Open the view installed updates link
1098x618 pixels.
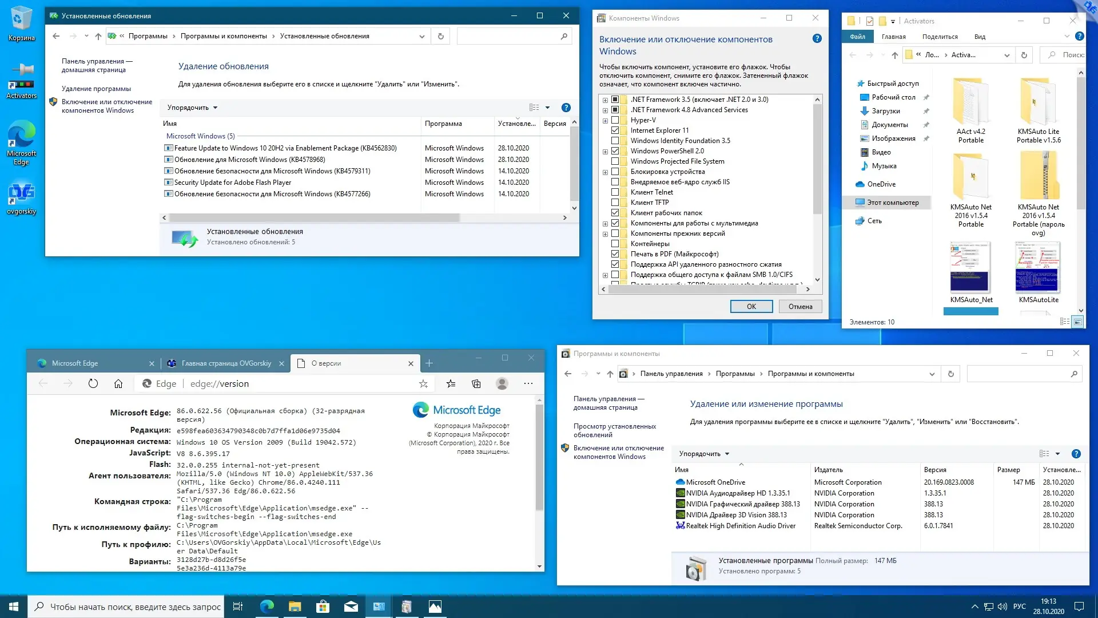pyautogui.click(x=614, y=430)
